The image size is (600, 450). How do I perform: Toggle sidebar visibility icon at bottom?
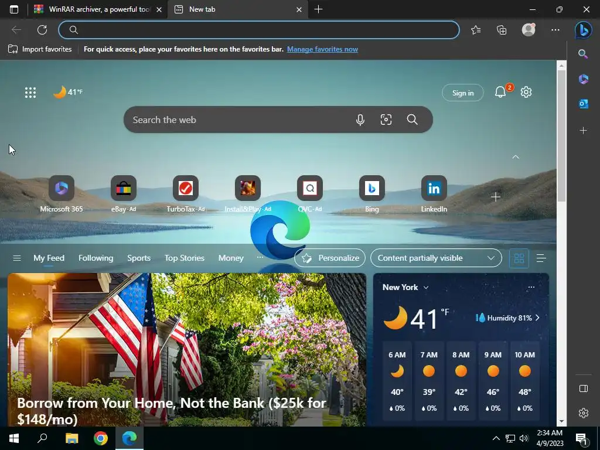pos(583,388)
